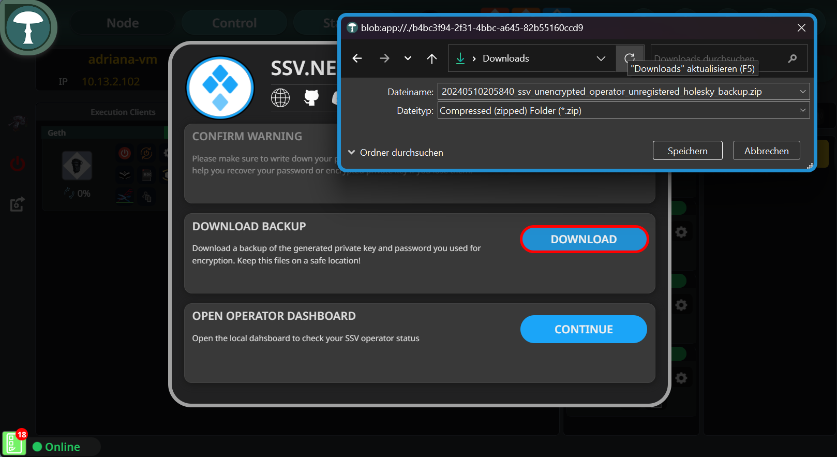Open the notifications icon with badge 18
The image size is (837, 457).
pos(13,444)
